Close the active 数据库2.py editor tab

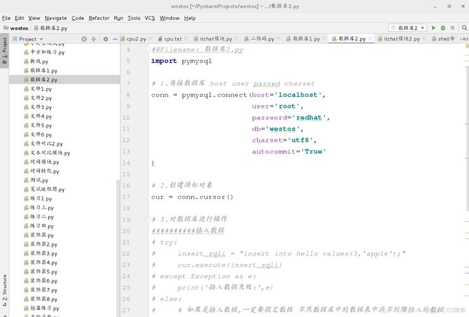click(x=370, y=39)
